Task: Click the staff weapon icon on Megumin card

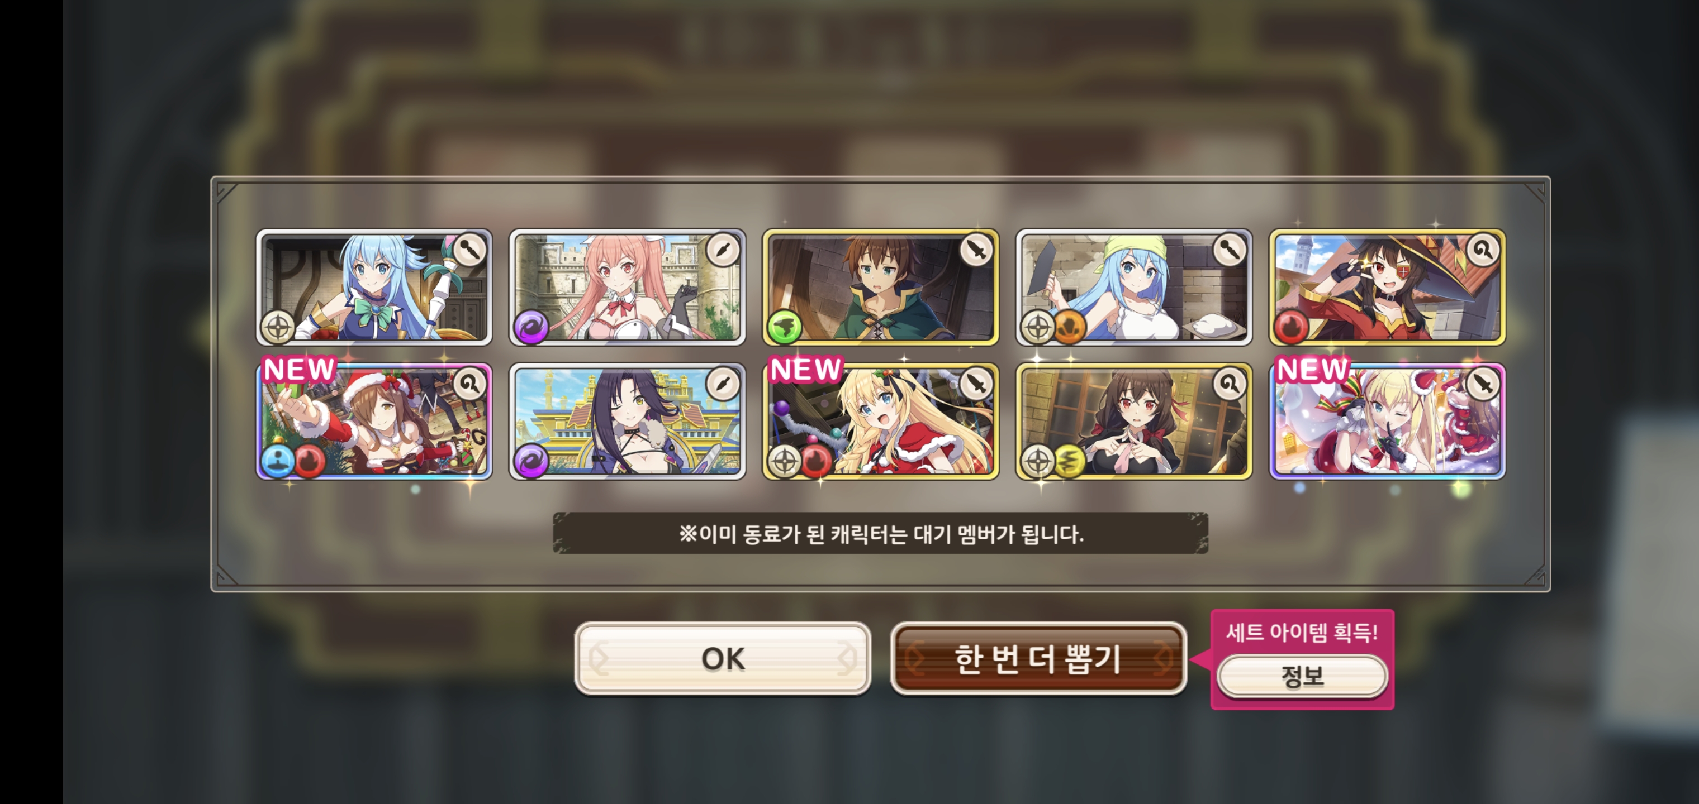Action: 1483,250
